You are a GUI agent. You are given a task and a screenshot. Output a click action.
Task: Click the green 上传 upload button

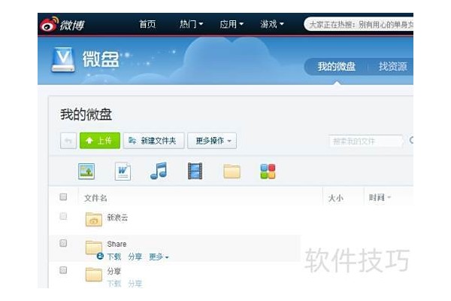100,141
